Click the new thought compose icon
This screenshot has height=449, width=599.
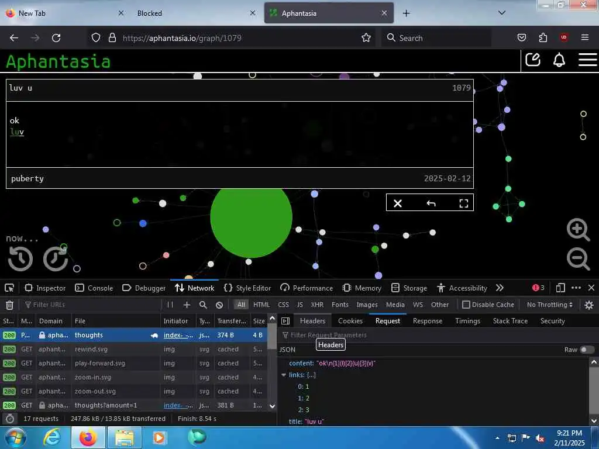click(532, 60)
